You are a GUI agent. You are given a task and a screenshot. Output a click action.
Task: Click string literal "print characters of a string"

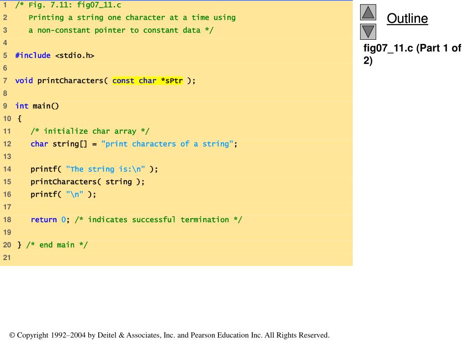tap(167, 144)
